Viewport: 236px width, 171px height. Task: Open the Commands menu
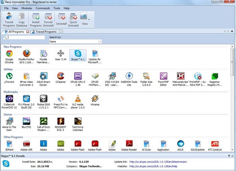click(x=42, y=8)
